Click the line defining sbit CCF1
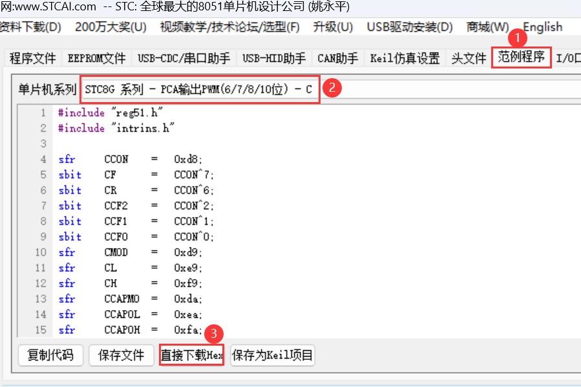581x387 pixels. click(136, 221)
